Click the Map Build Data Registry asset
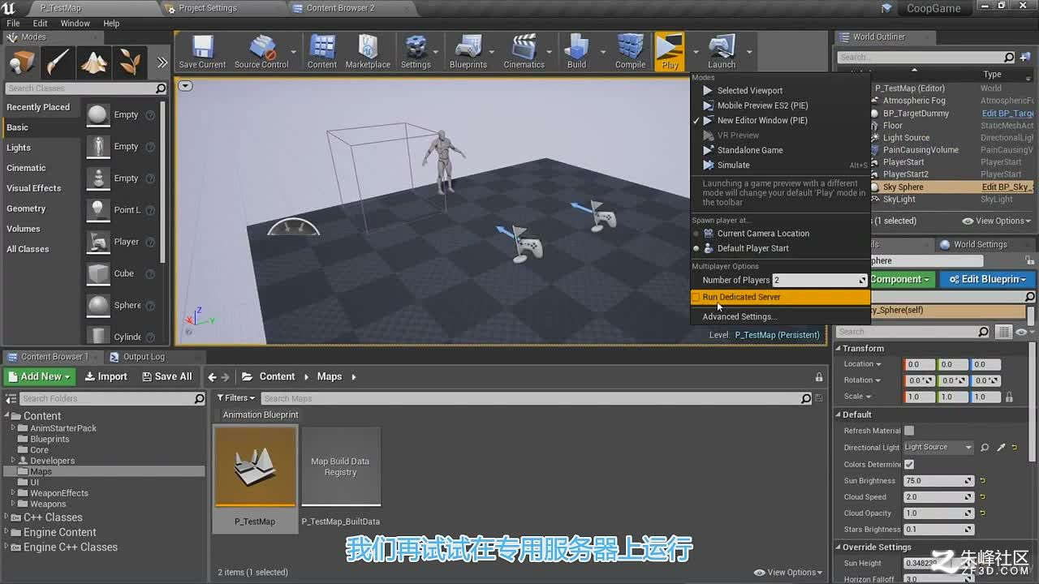 (x=341, y=466)
